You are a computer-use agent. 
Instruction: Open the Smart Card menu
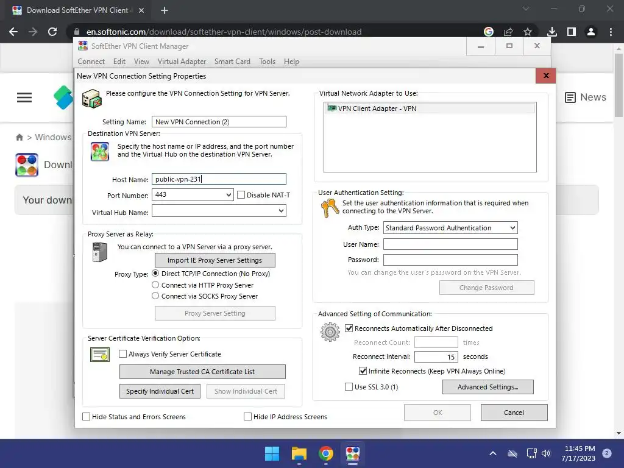[x=232, y=62]
